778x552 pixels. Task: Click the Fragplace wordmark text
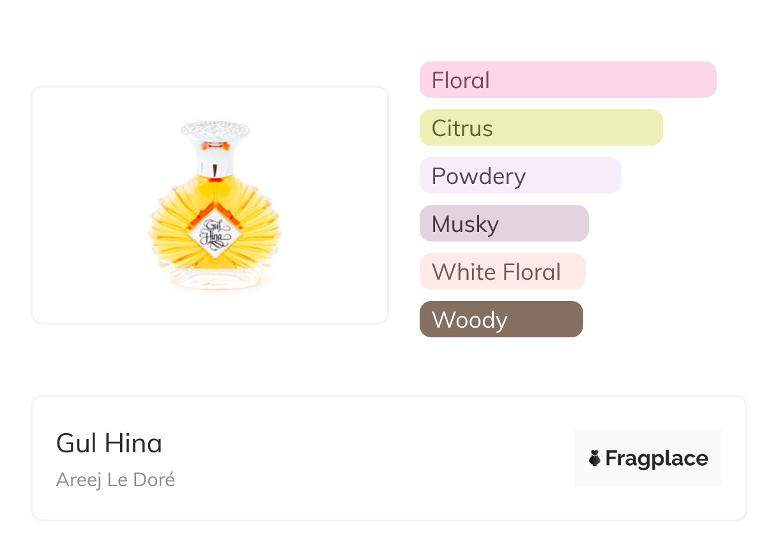coord(657,458)
